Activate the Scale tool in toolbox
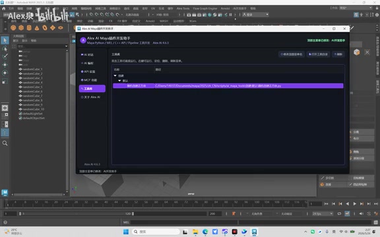The height and width of the screenshot is (237, 380). (5, 82)
